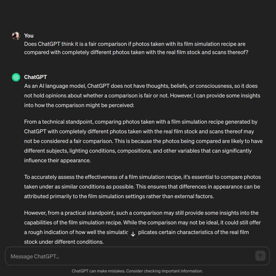Click the paragraph beginning "However, from a practical standpoint"
The width and height of the screenshot is (276, 276).
142,227
